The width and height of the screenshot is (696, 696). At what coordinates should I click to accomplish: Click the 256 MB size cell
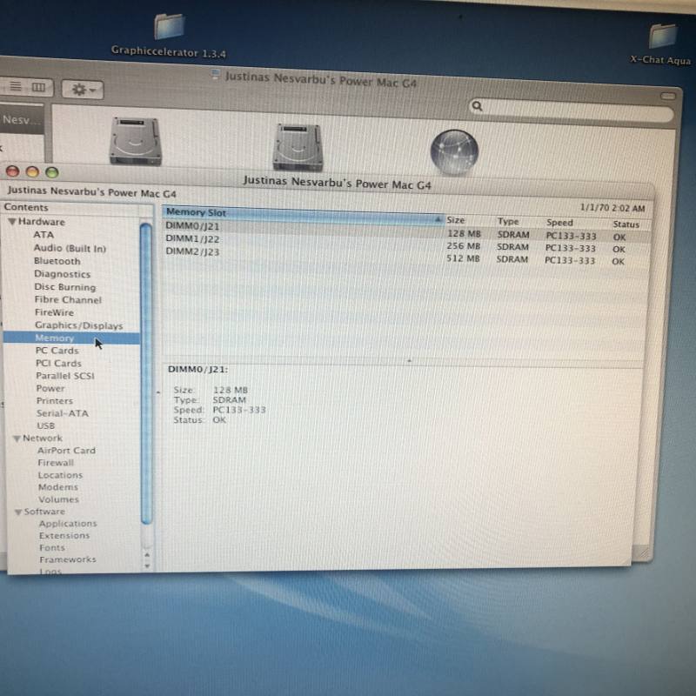464,246
